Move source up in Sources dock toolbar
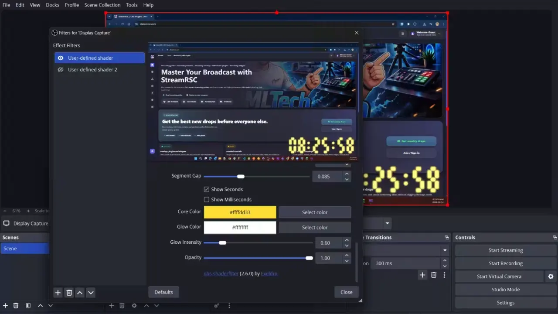The width and height of the screenshot is (558, 314). tap(146, 306)
